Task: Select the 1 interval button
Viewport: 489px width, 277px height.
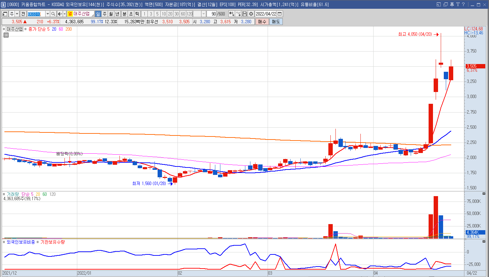Action: [144, 14]
